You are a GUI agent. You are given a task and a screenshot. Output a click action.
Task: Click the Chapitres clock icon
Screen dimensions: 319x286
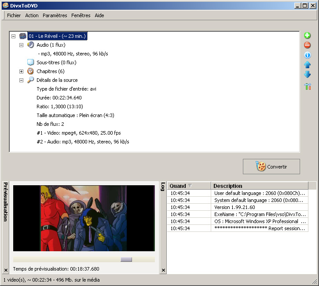pyautogui.click(x=30, y=71)
